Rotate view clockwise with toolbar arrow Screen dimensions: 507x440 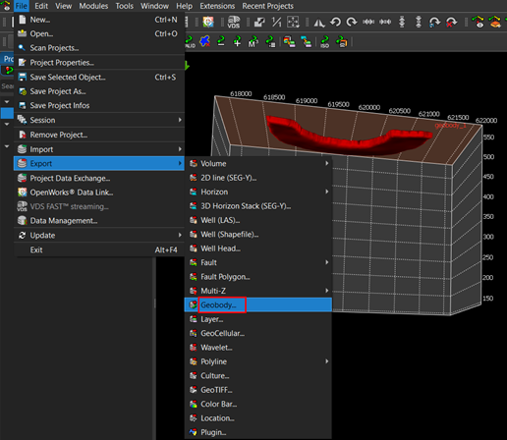click(352, 22)
